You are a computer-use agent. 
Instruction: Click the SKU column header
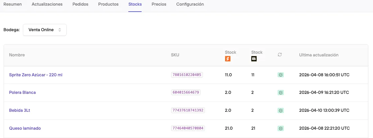pos(175,55)
